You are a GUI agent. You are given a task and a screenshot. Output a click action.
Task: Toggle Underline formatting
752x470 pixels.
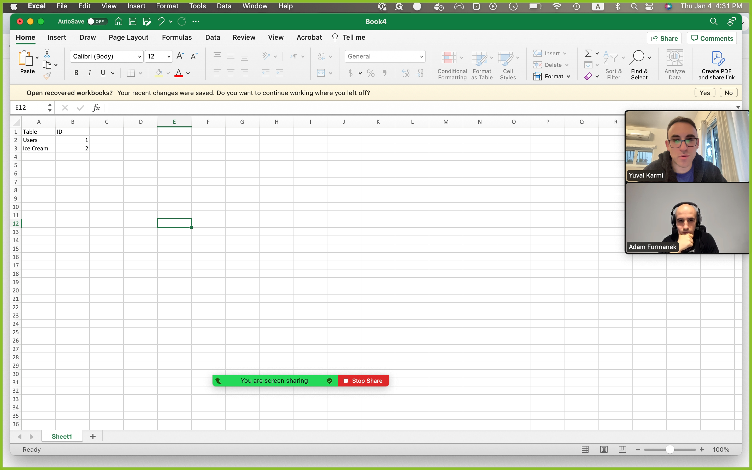pos(103,73)
